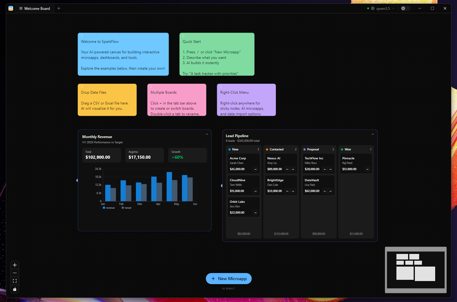Click the fit-to-screen icon in canvas toolbar
The image size is (457, 302).
pos(14,281)
